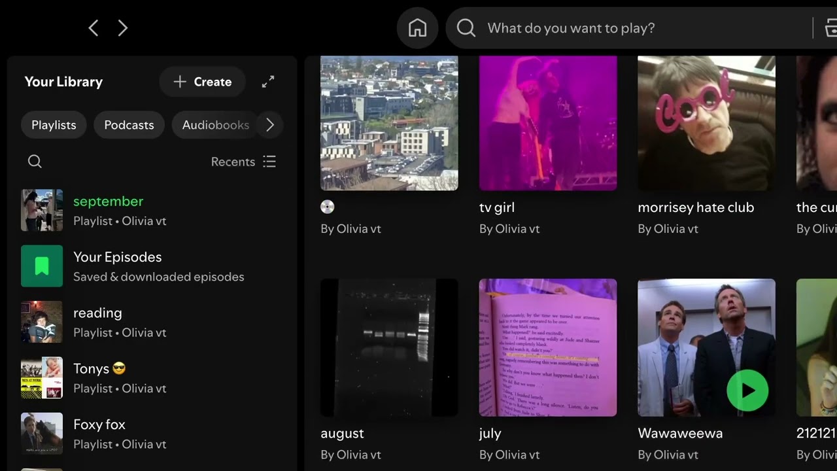Click the 'morrisey hate club' title
The image size is (837, 471).
coord(696,207)
